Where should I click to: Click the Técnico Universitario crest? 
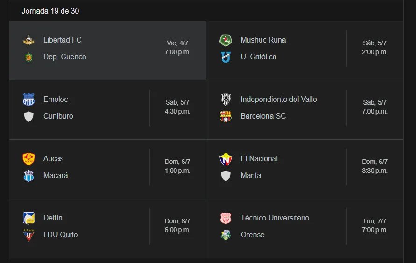click(x=226, y=218)
